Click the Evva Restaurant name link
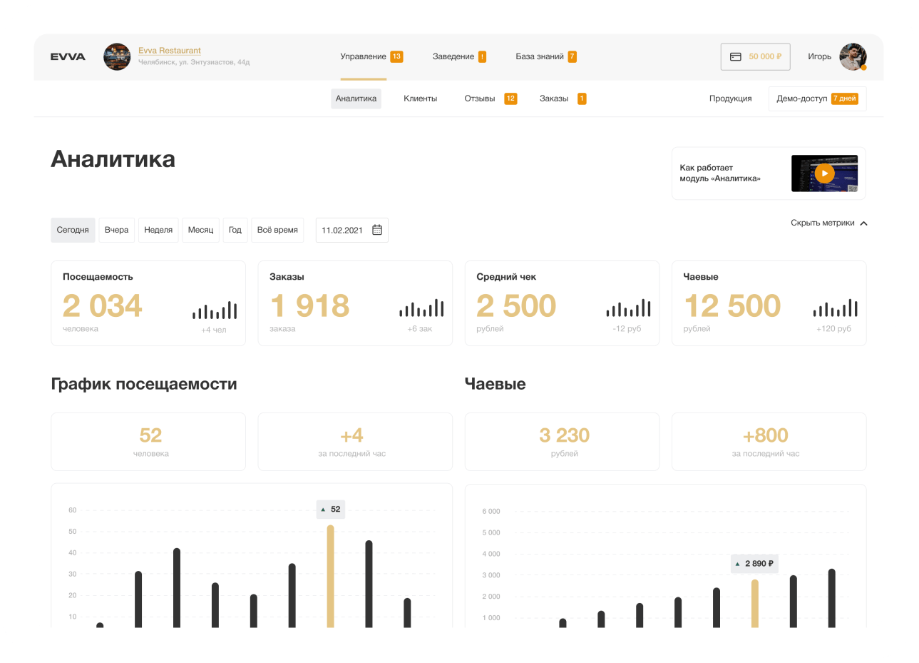 pyautogui.click(x=170, y=51)
